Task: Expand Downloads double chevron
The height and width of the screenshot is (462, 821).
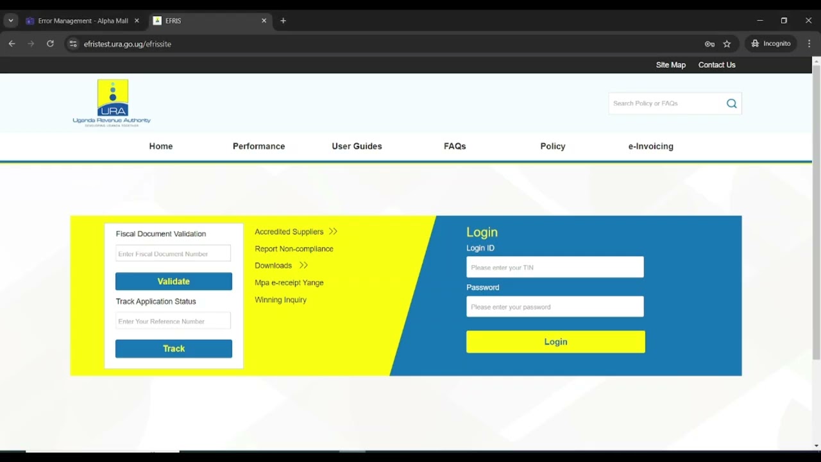Action: pos(303,266)
